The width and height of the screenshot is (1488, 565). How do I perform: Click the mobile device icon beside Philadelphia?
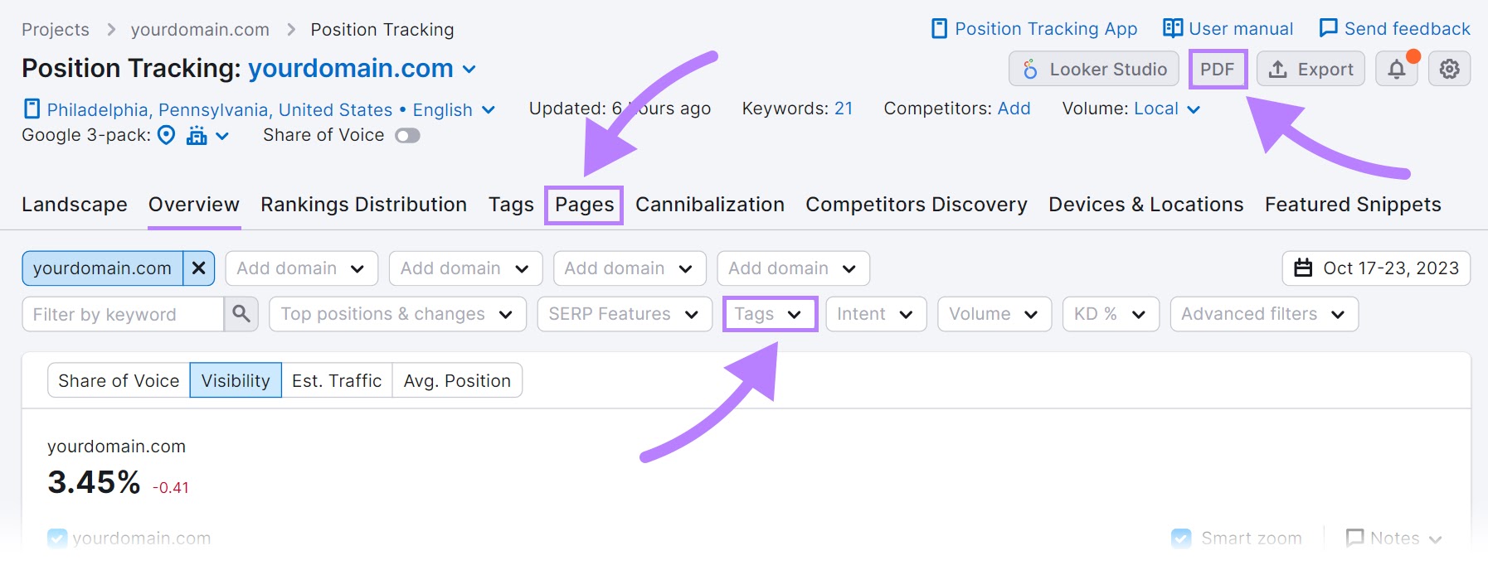(x=32, y=109)
